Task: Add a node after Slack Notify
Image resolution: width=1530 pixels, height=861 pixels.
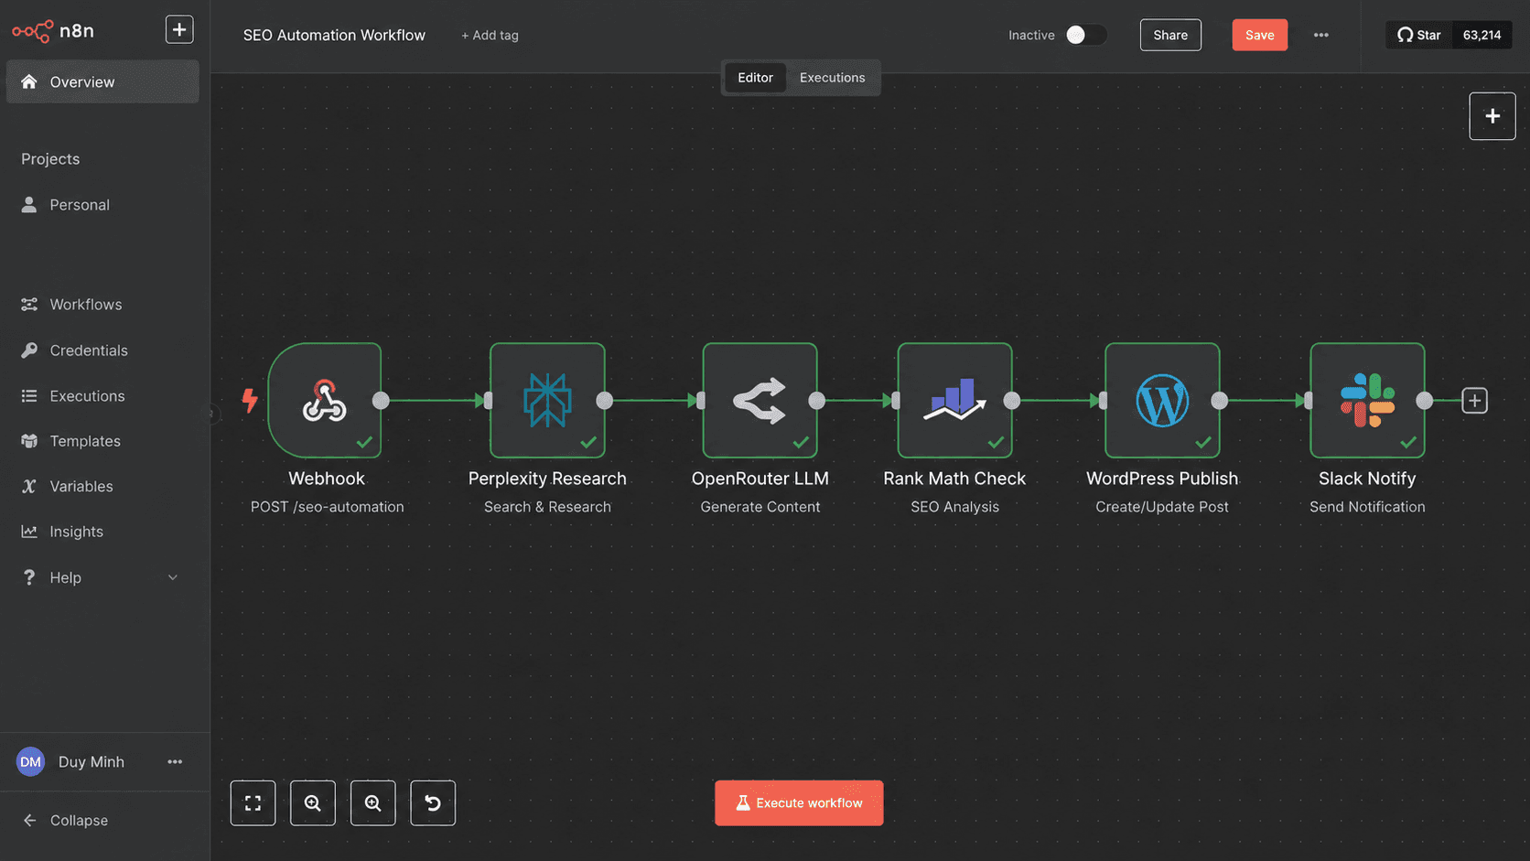Action: 1474,401
